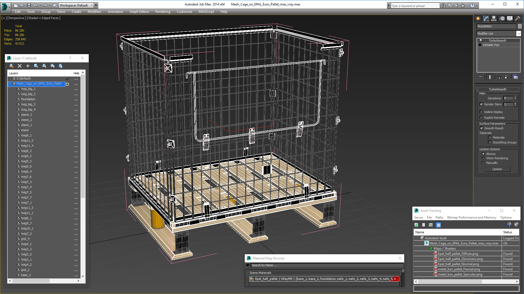
Task: Click Add Selected Objects plus icon in Layer dialog
Action: click(x=28, y=66)
